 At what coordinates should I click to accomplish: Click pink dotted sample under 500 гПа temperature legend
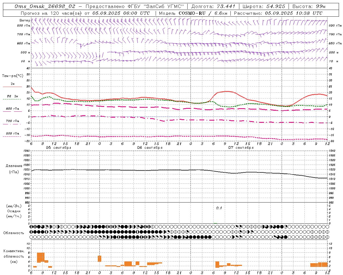[x=12, y=137]
